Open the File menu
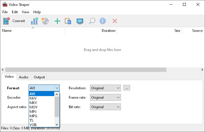This screenshot has width=205, height=132. click(5, 12)
